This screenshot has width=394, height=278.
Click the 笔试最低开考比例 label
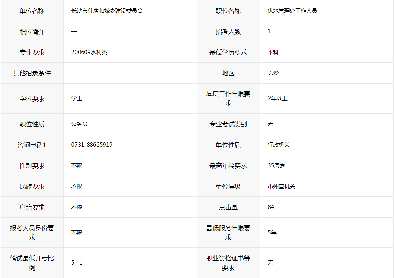point(32,263)
